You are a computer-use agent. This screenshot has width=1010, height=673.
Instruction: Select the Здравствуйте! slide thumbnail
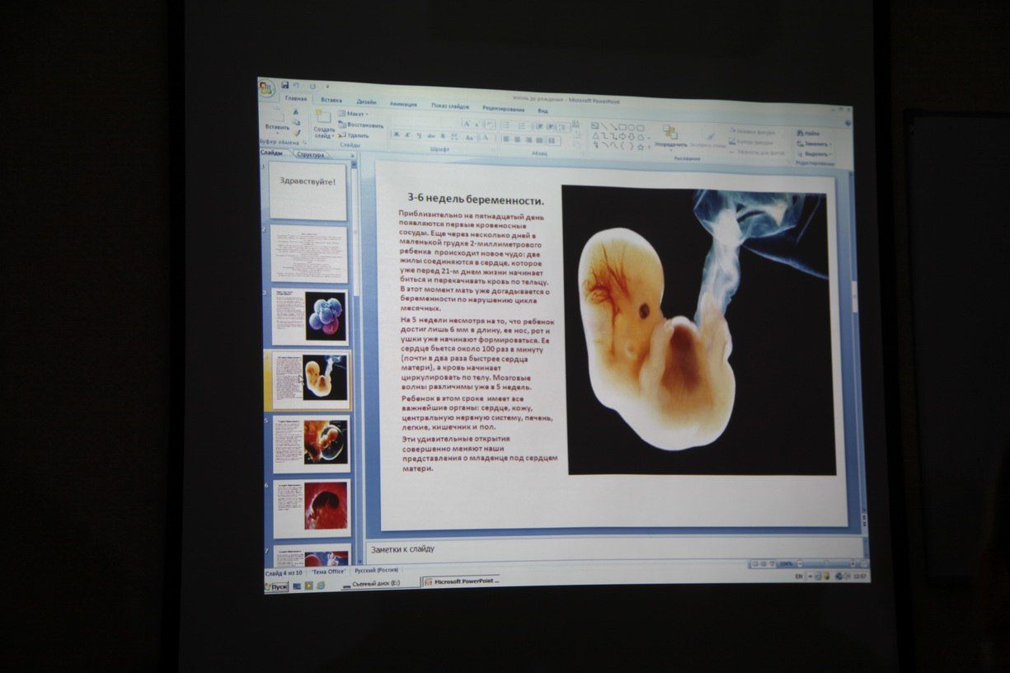click(x=308, y=190)
